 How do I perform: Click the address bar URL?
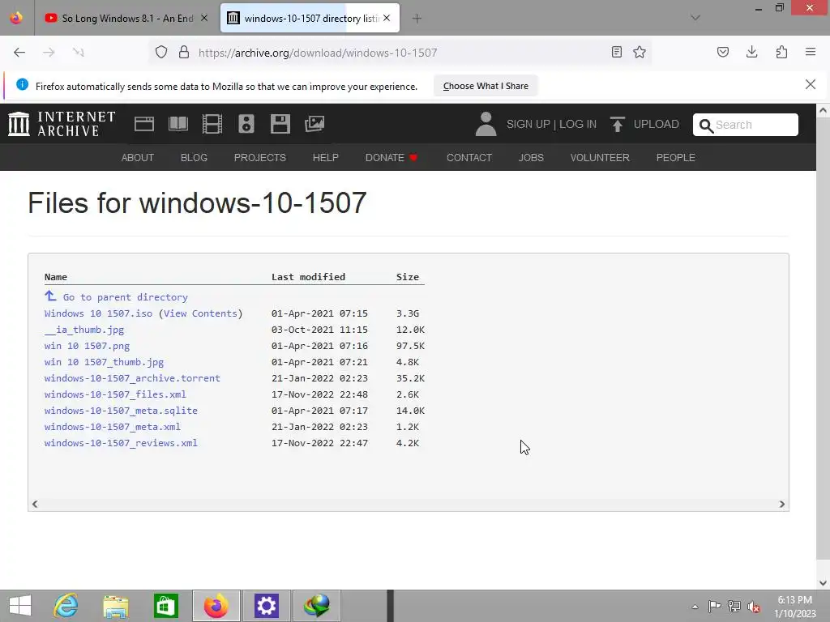pos(318,53)
